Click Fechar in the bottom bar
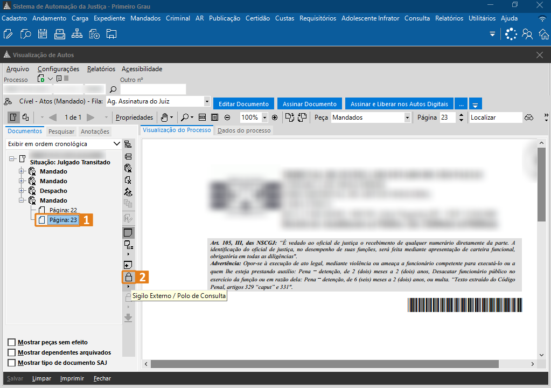The image size is (551, 388). (x=102, y=378)
